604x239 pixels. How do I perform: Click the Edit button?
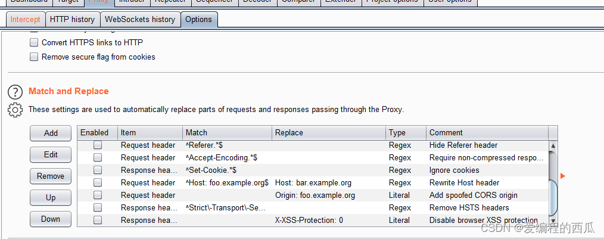pos(51,154)
